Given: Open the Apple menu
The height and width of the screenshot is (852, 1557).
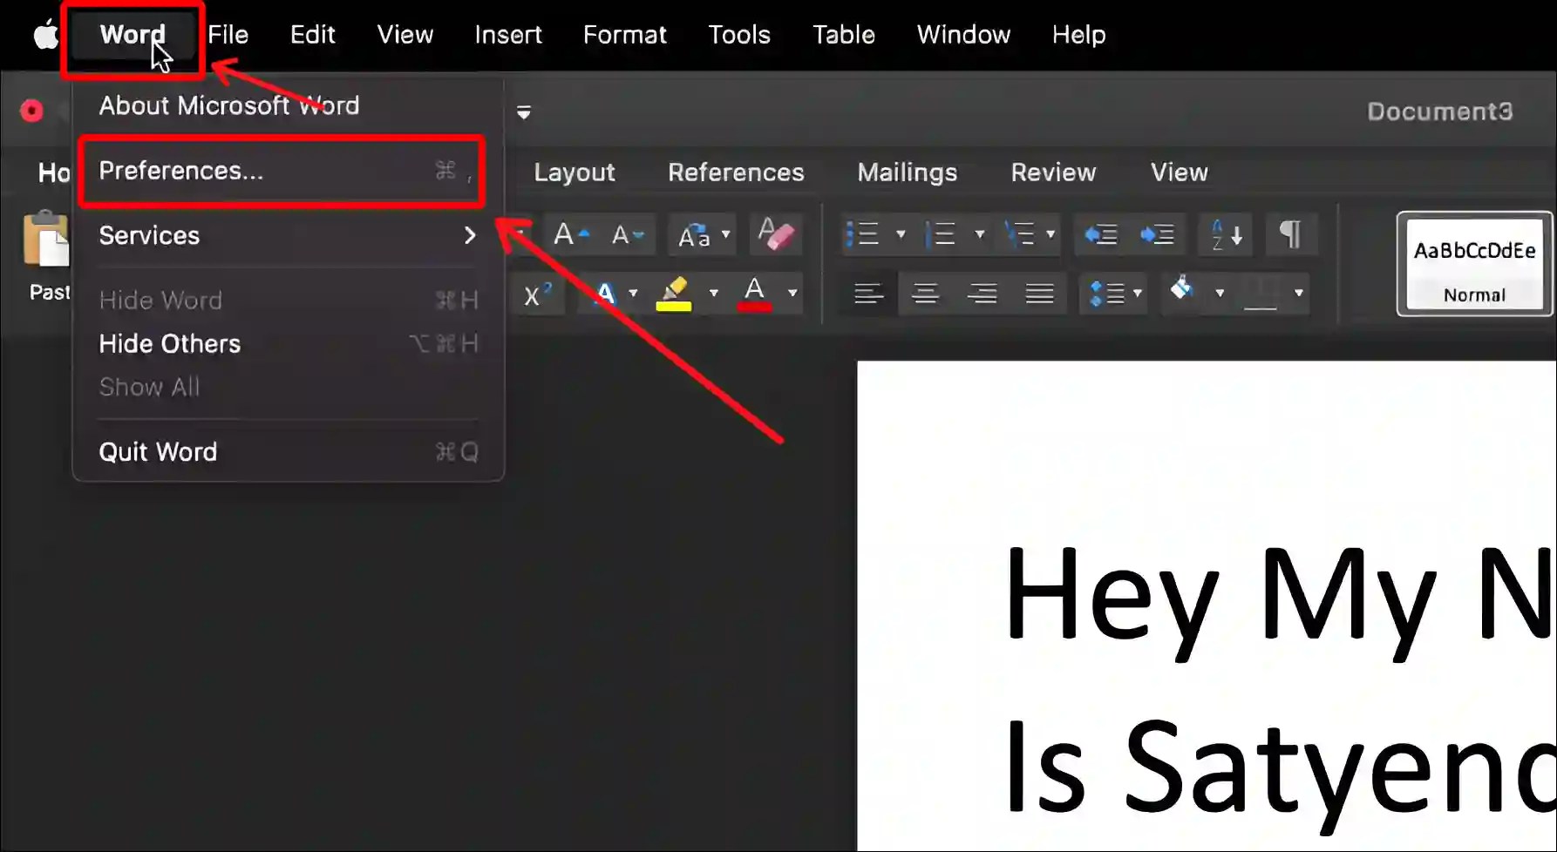Looking at the screenshot, I should [45, 35].
